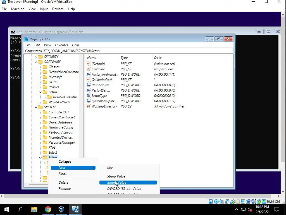286x215 pixels.
Task: Select the Keyboard Layout tree key
Action: point(61,132)
